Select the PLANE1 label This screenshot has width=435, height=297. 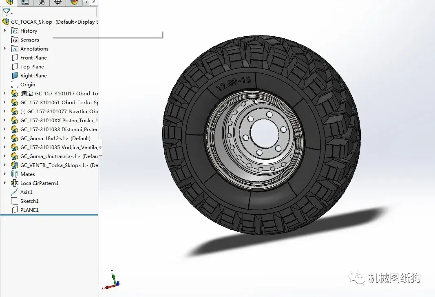point(29,210)
